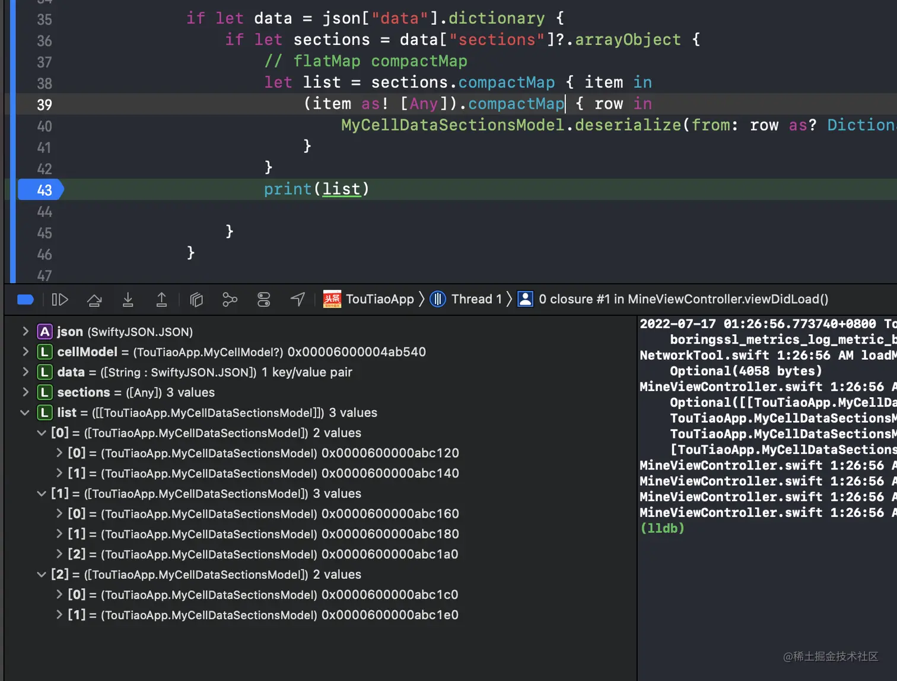Click the stack frame person icon

(x=526, y=299)
